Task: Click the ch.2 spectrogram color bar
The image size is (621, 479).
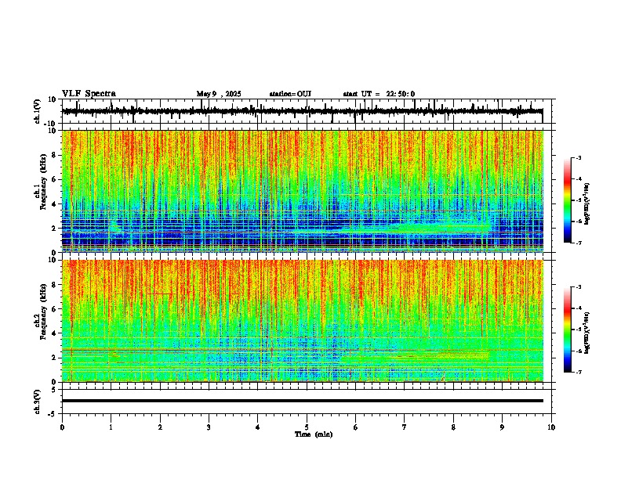Action: [568, 330]
